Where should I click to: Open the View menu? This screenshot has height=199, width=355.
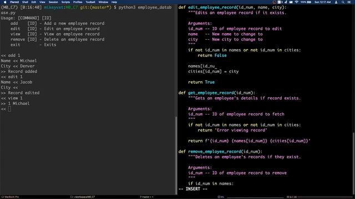click(x=42, y=2)
